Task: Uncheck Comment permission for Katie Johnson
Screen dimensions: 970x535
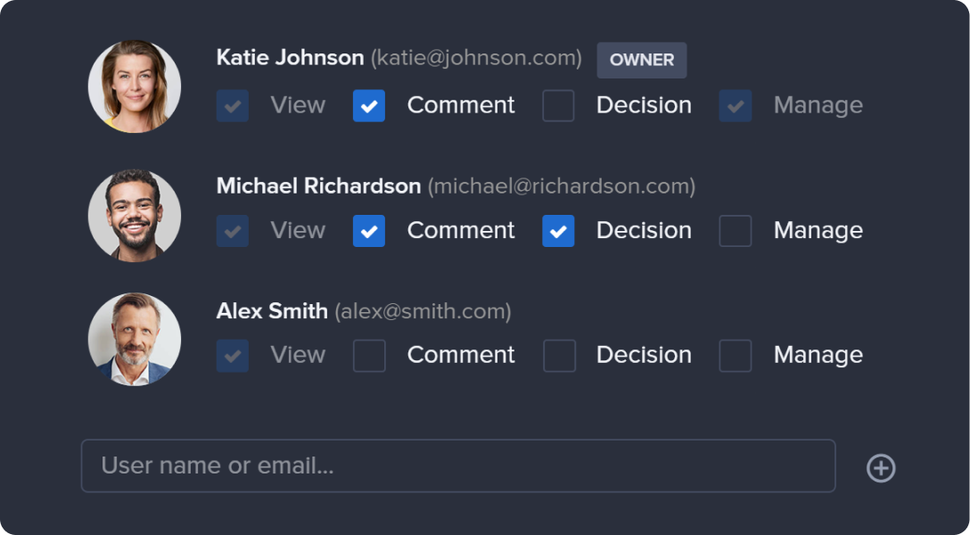Action: click(x=369, y=106)
